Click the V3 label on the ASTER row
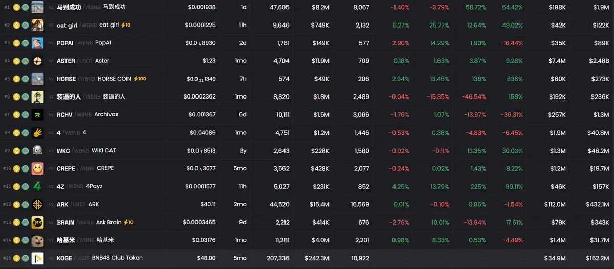The width and height of the screenshot is (614, 269). pyautogui.click(x=51, y=61)
